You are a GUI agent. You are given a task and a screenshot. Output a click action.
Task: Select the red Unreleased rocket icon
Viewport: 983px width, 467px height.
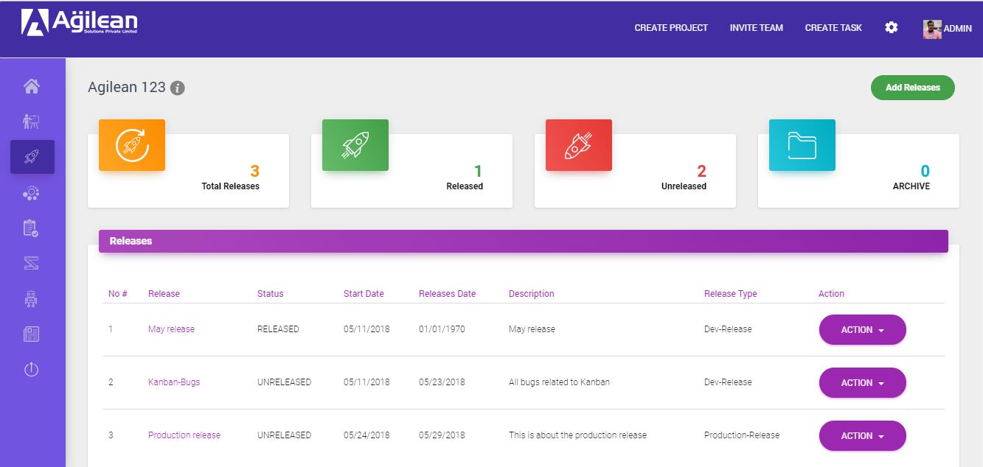[x=578, y=144]
